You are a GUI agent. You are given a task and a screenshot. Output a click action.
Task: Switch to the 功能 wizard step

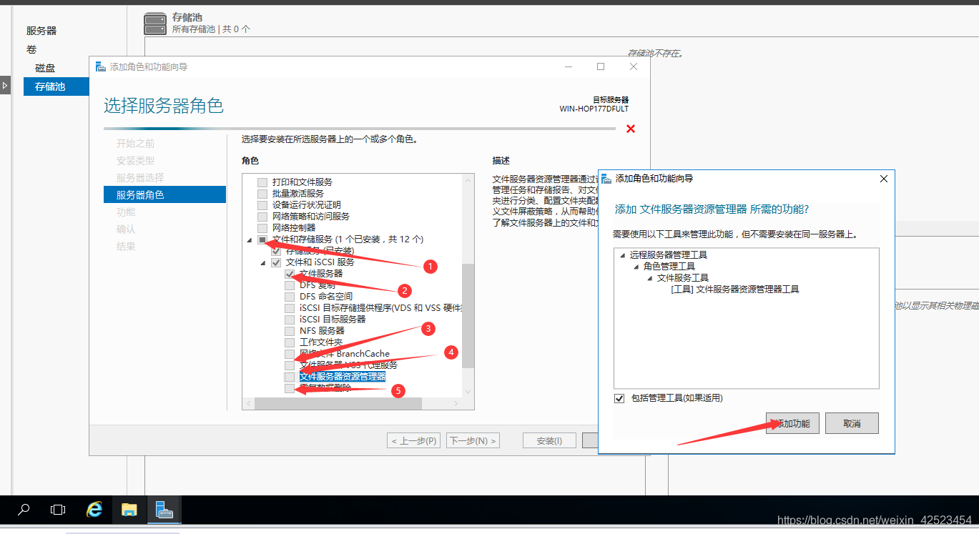[126, 212]
